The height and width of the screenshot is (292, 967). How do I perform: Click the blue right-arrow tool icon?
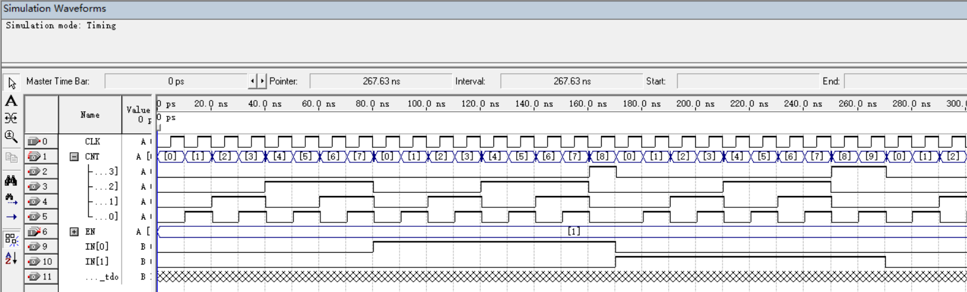click(11, 216)
